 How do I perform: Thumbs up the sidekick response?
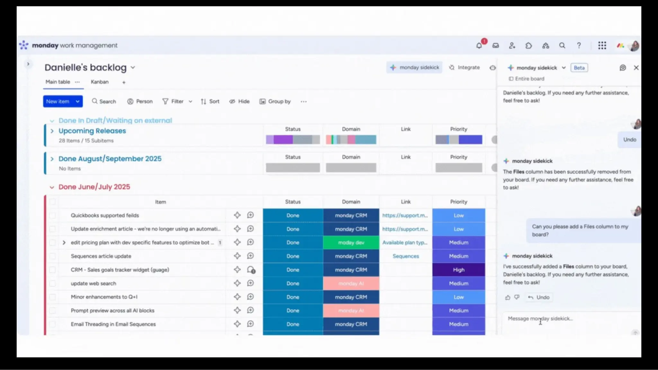tap(507, 297)
